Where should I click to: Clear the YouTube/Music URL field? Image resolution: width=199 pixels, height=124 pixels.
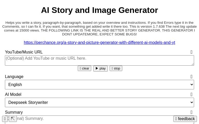[x=84, y=68]
